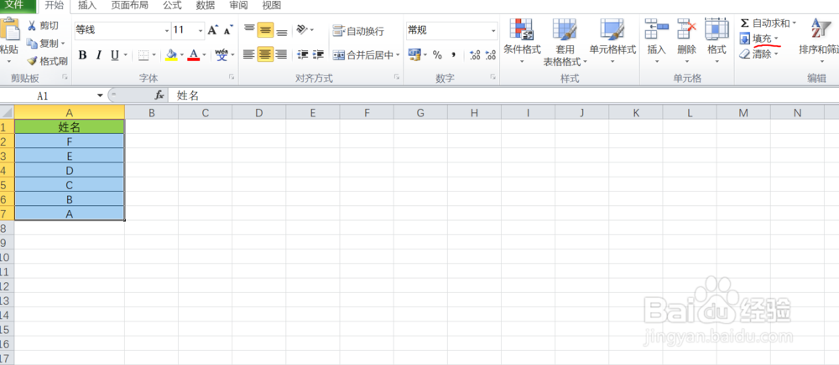Click the fx insert function button
The image size is (839, 365).
click(x=159, y=95)
